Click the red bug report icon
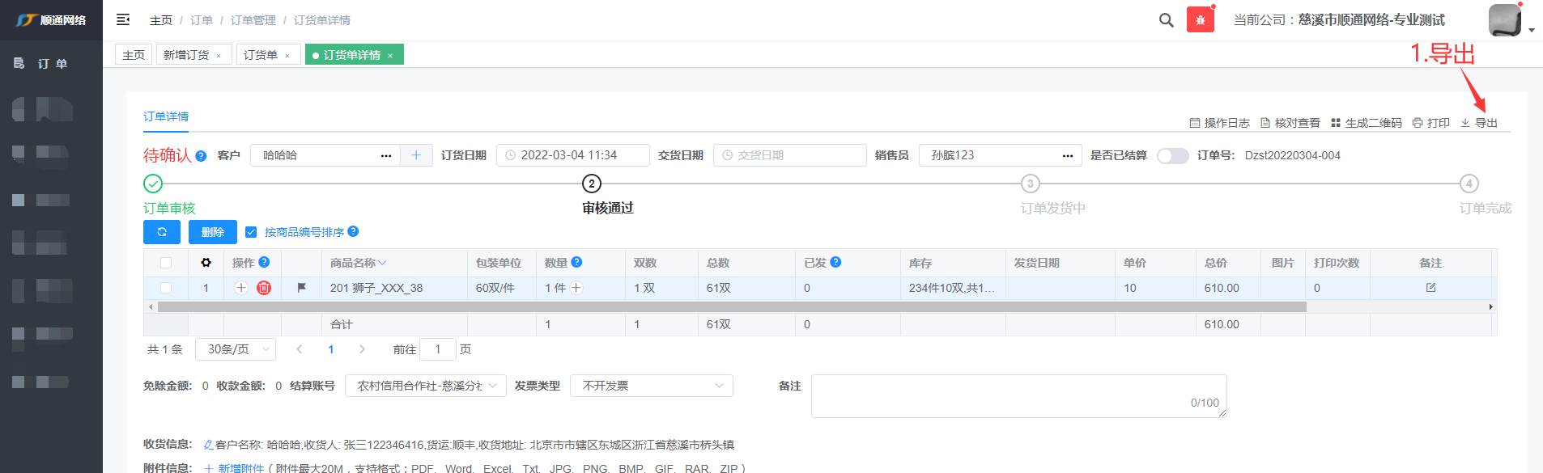The width and height of the screenshot is (1543, 473). coord(1200,20)
